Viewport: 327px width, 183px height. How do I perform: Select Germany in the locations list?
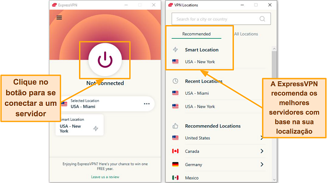coord(193,164)
